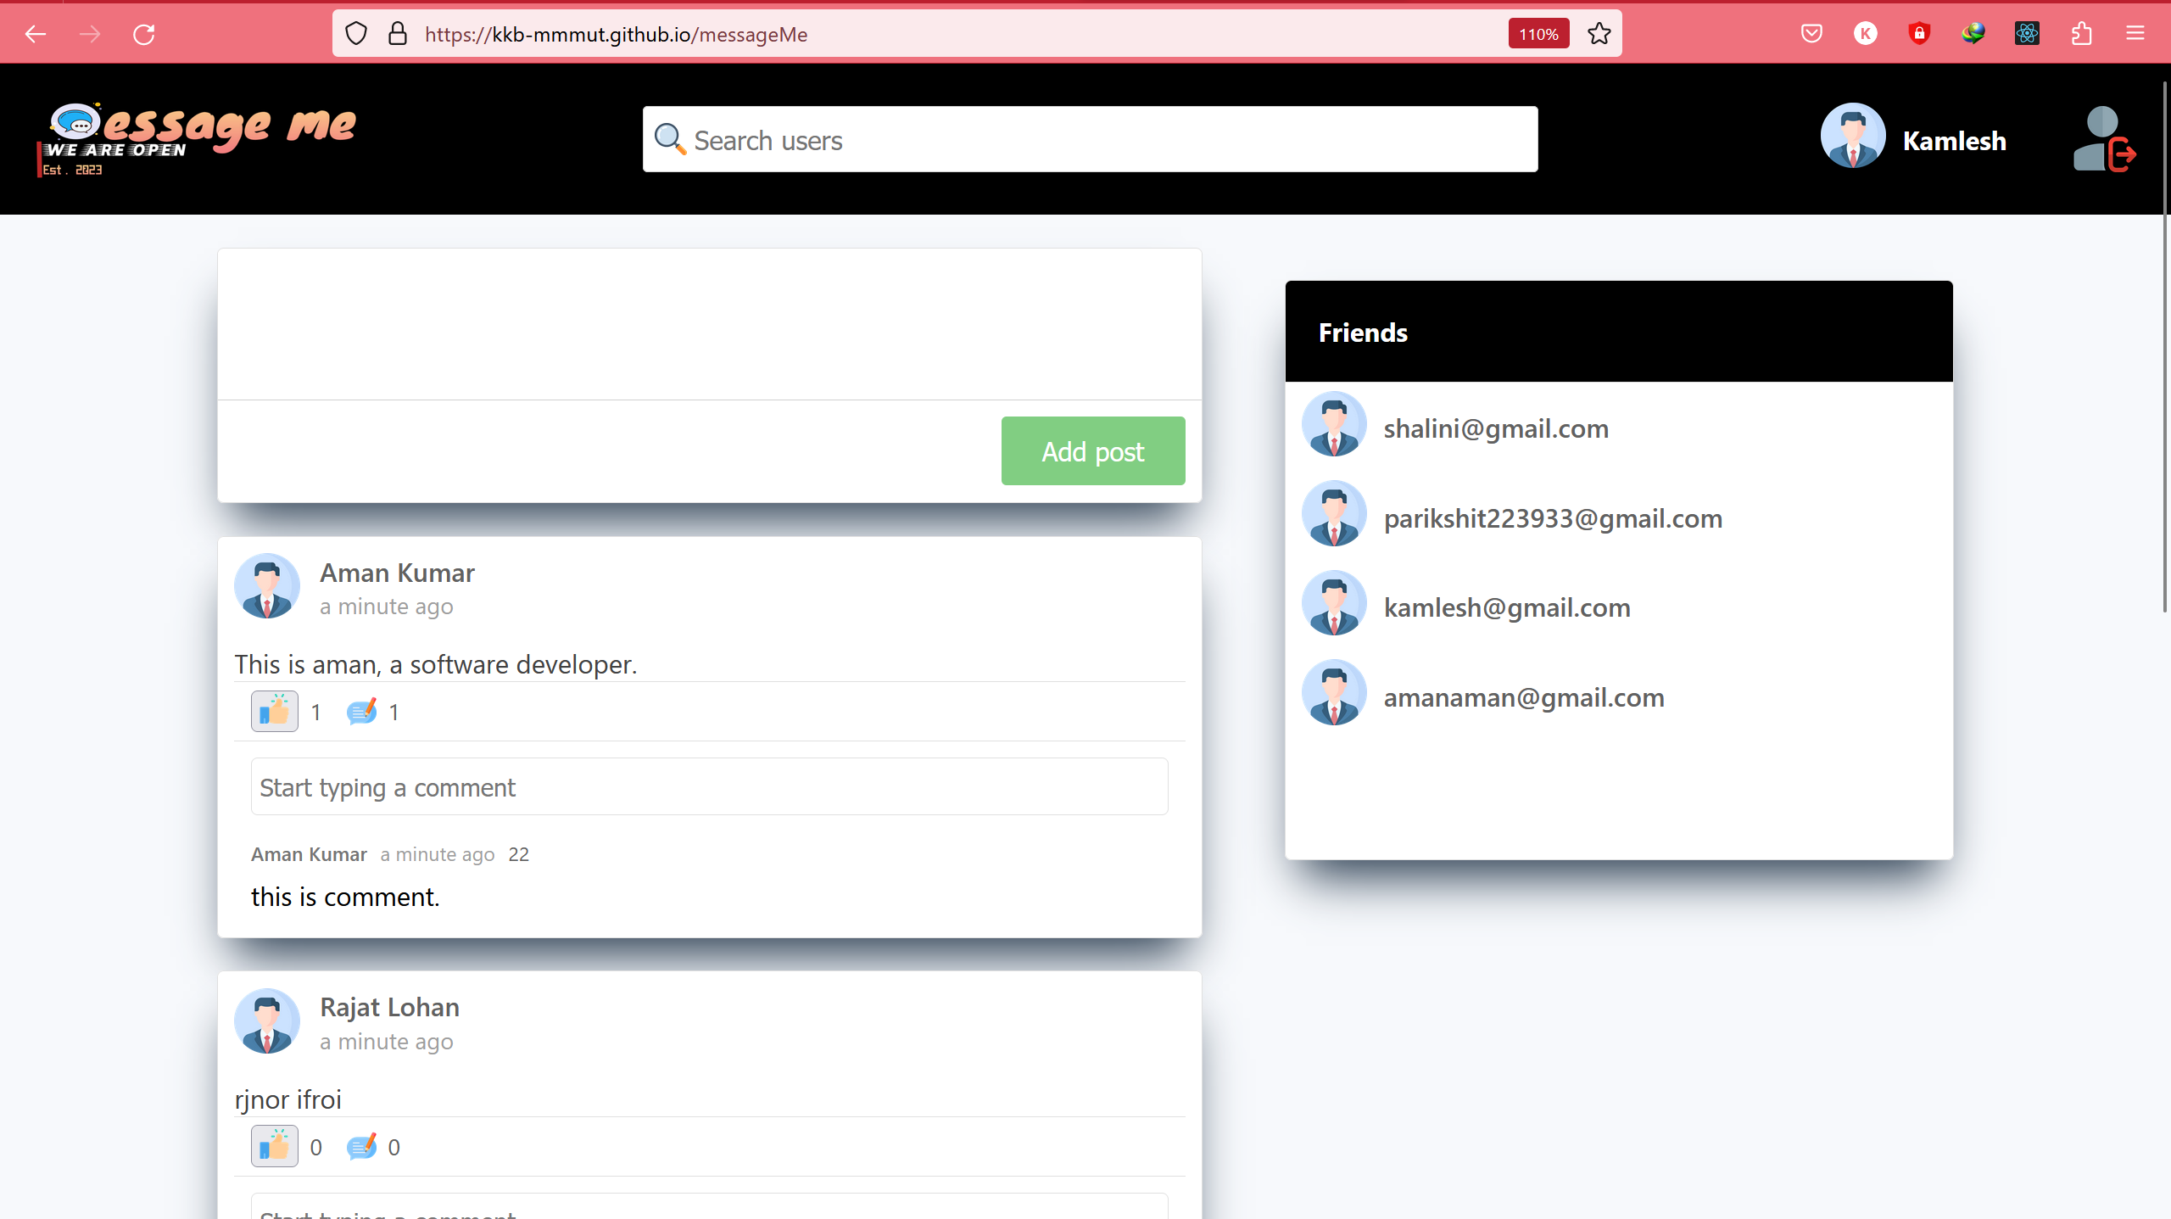Click amanaman@gmail.com friend avatar
This screenshot has height=1219, width=2171.
[1334, 693]
